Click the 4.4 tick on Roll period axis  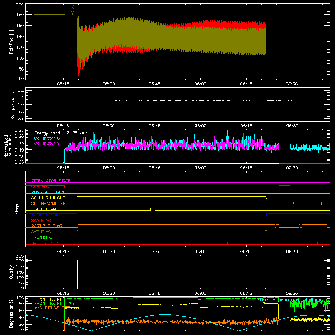tap(21, 91)
